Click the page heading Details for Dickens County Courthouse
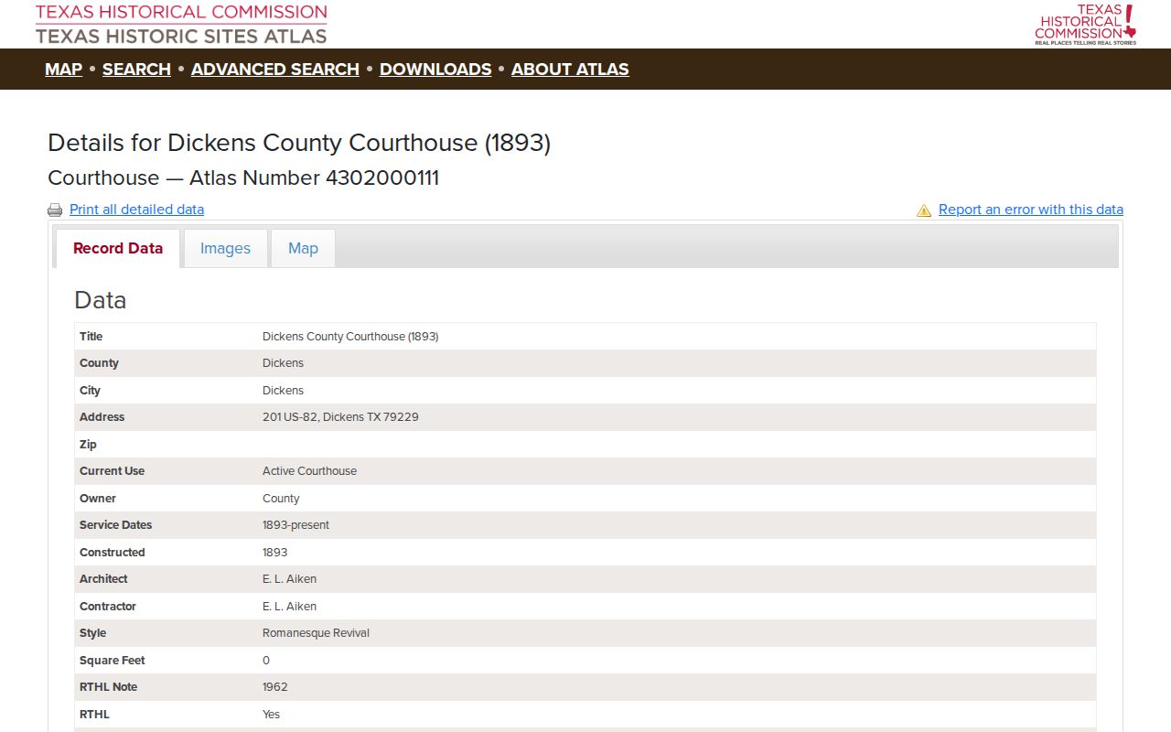The image size is (1171, 732). 299,143
